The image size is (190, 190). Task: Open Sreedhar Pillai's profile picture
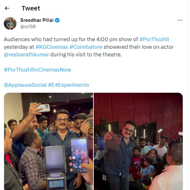10,23
